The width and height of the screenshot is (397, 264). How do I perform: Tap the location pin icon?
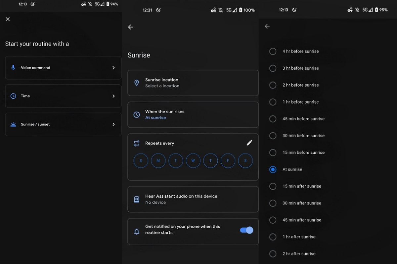(x=137, y=83)
